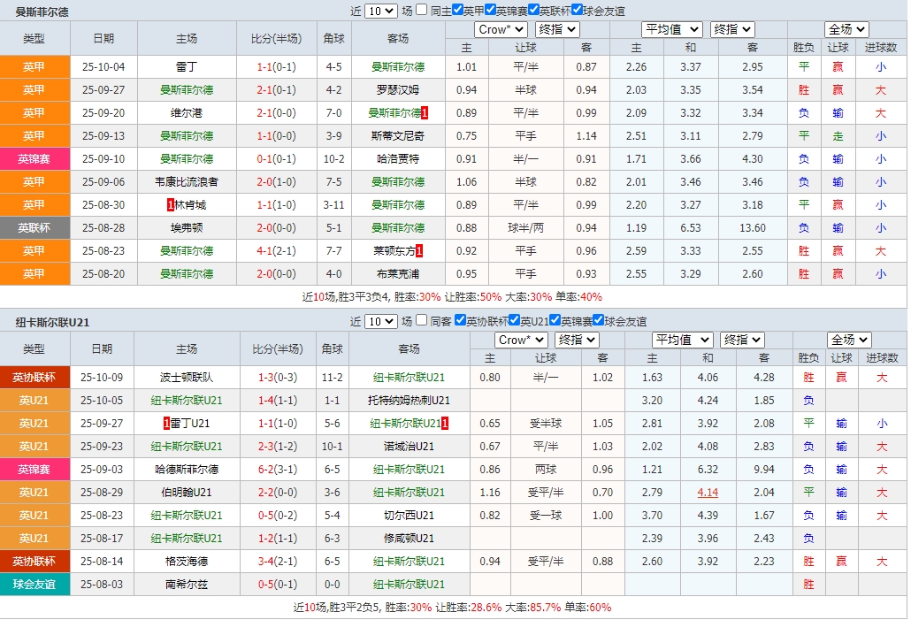Open the Crow* bookmaker dropdown in top table
911x620 pixels.
point(501,29)
